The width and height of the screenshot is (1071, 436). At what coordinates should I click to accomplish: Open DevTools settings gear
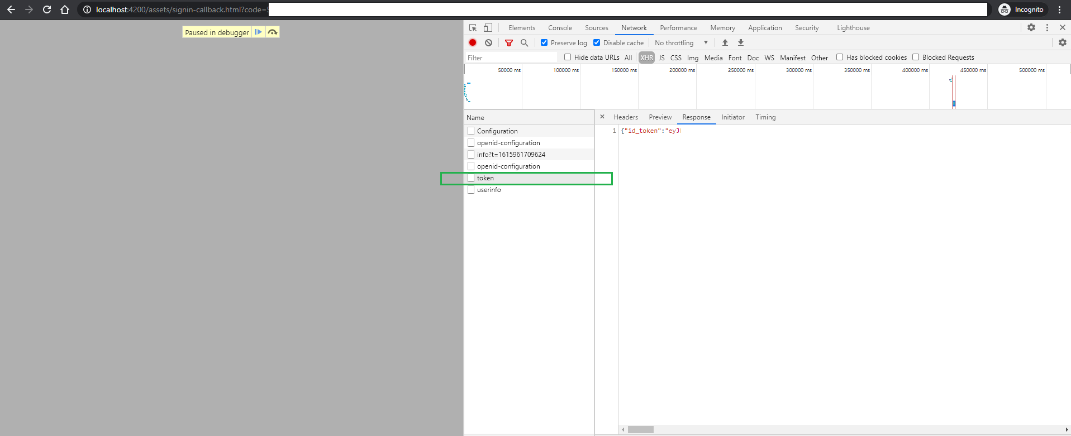point(1031,27)
